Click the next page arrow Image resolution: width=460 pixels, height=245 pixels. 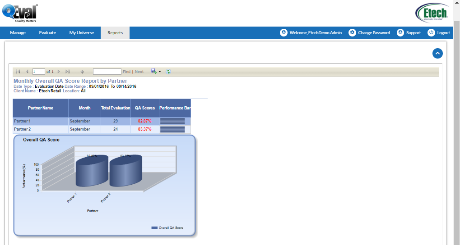(x=59, y=72)
